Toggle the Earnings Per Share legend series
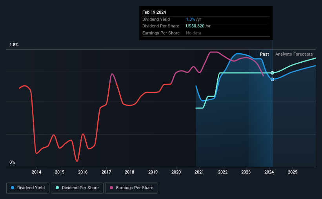Screen dimensions: 322x199 (x=131, y=188)
